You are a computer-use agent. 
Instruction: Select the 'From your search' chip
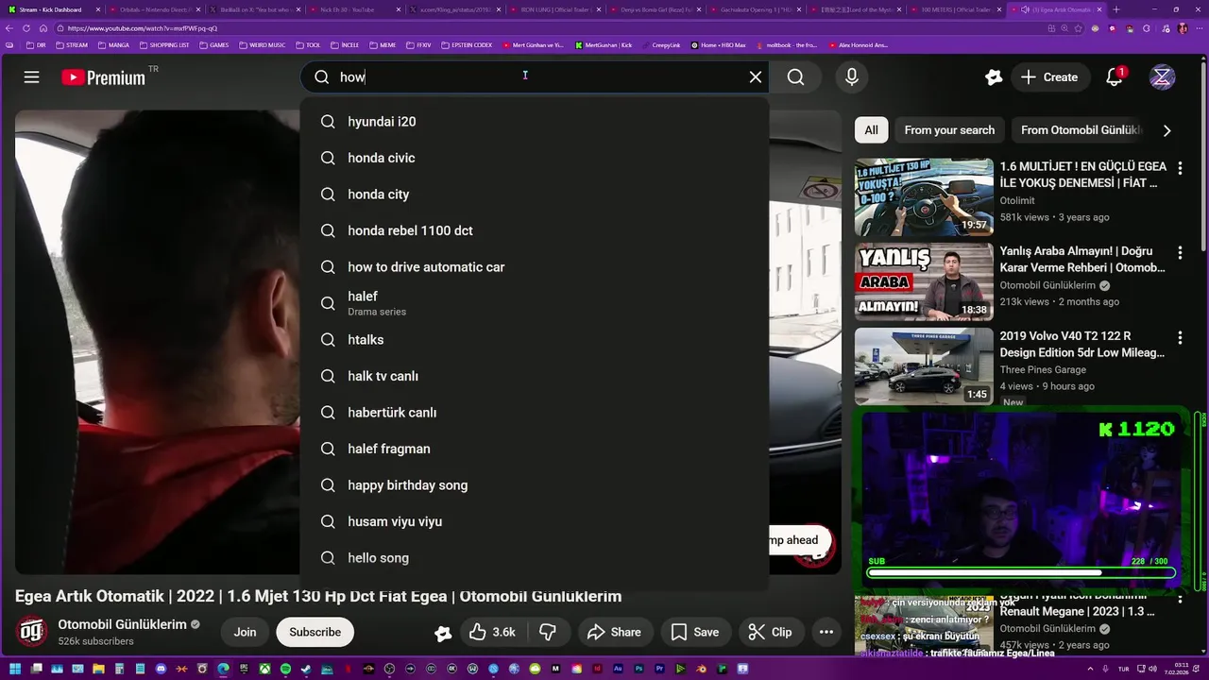949,130
